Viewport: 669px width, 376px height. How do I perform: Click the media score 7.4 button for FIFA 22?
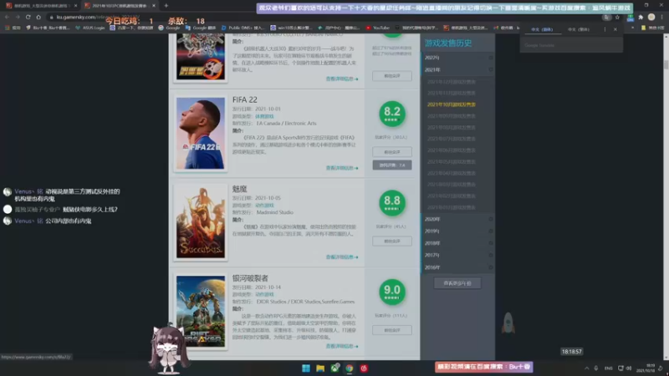tap(391, 165)
